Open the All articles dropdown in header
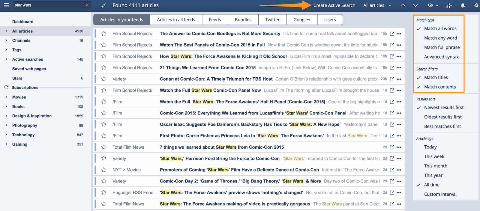480x211 pixels. [x=377, y=5]
